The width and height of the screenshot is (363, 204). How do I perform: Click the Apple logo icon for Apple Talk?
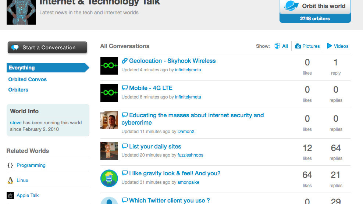coord(10,196)
